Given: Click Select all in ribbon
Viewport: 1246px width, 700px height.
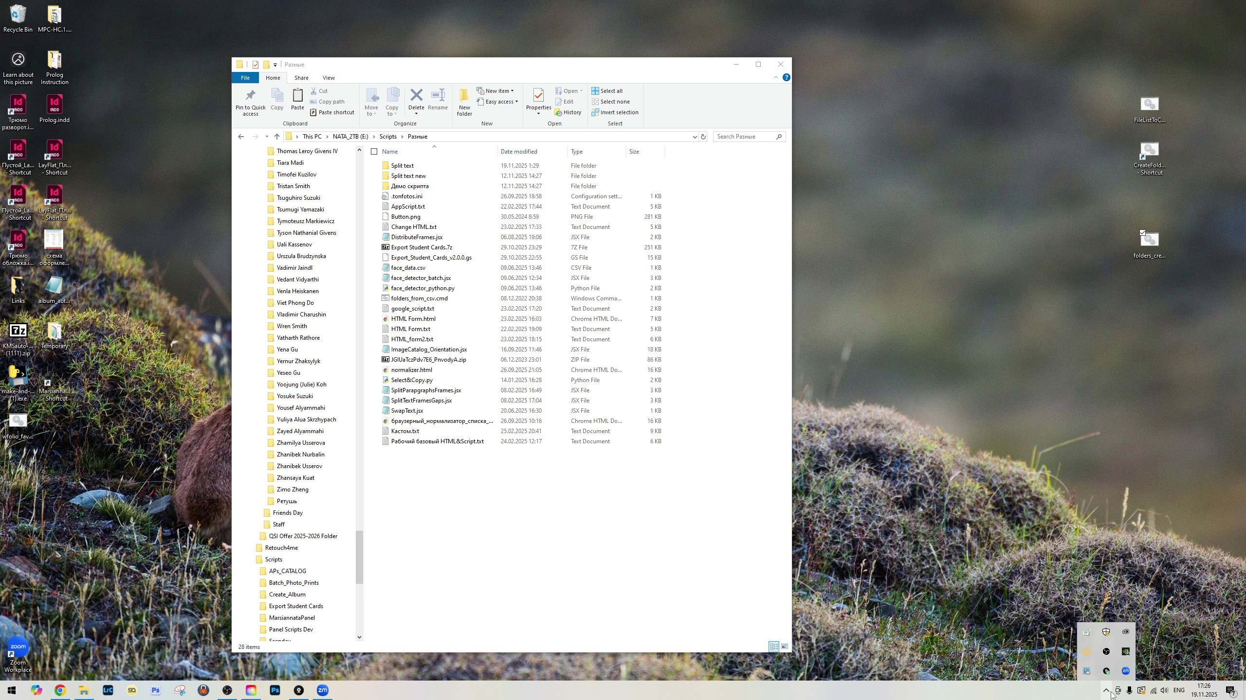Looking at the screenshot, I should point(610,91).
